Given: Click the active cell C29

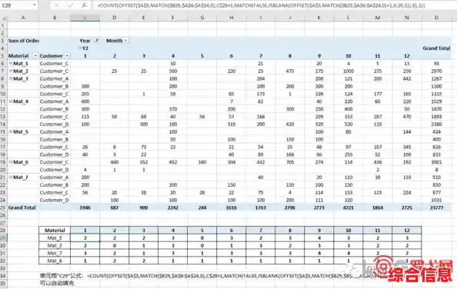Looking at the screenshot, I should click(x=85, y=238).
